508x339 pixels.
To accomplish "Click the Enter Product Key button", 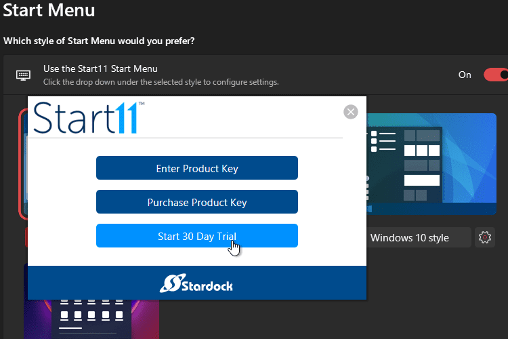I will pyautogui.click(x=197, y=167).
